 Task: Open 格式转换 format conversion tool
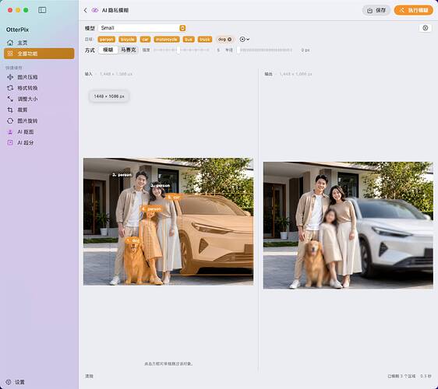click(23, 88)
